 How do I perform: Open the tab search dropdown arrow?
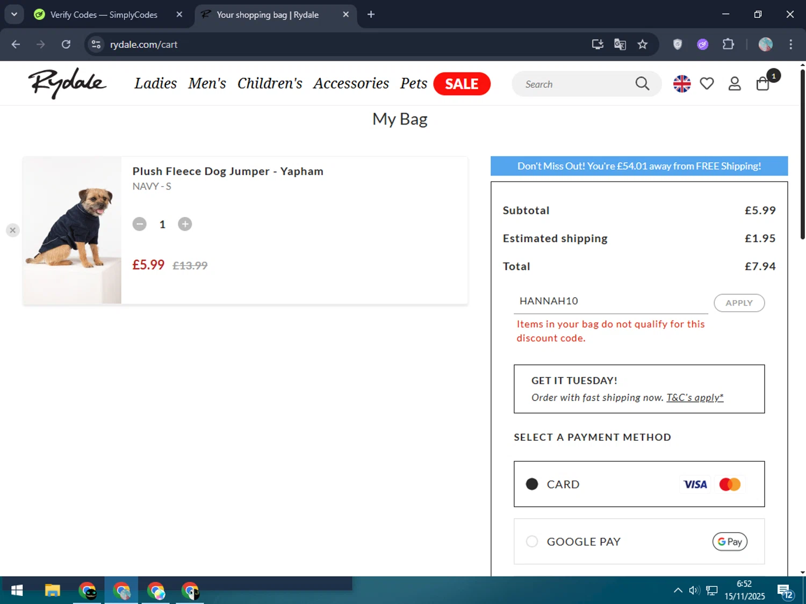[15, 14]
